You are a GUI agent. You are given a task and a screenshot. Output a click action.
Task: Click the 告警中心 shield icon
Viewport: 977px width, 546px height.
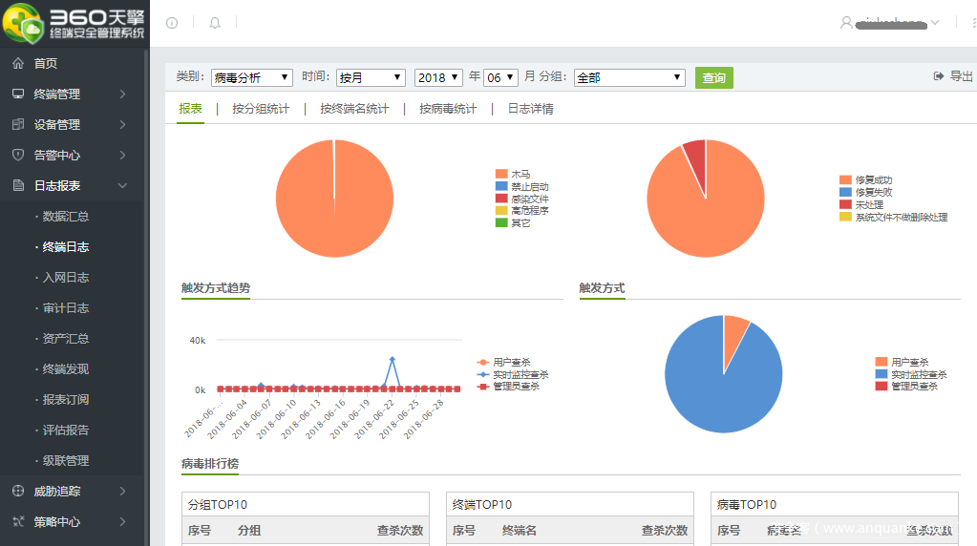[17, 155]
